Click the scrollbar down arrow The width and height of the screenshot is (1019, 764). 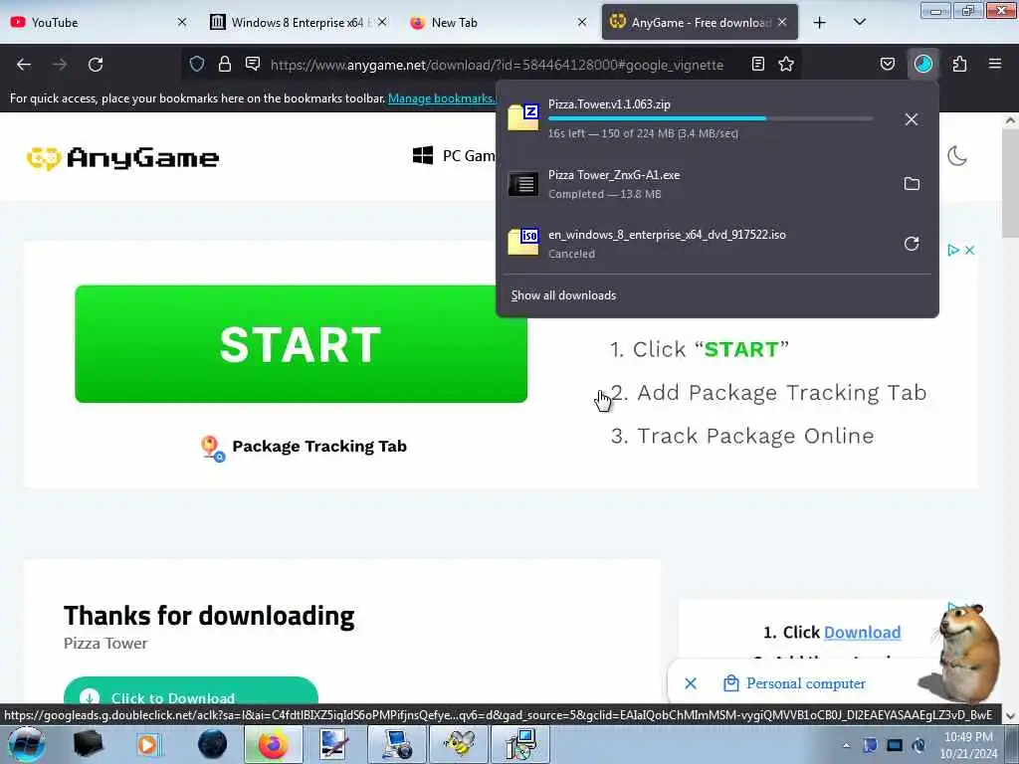[x=1010, y=715]
